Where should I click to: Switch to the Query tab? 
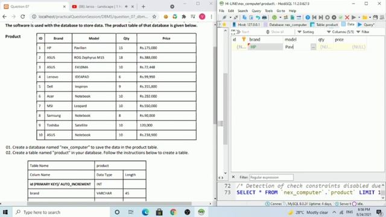coord(366,25)
